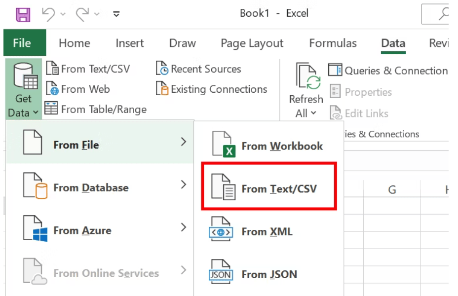Choose From JSON in the submenu

click(x=268, y=272)
